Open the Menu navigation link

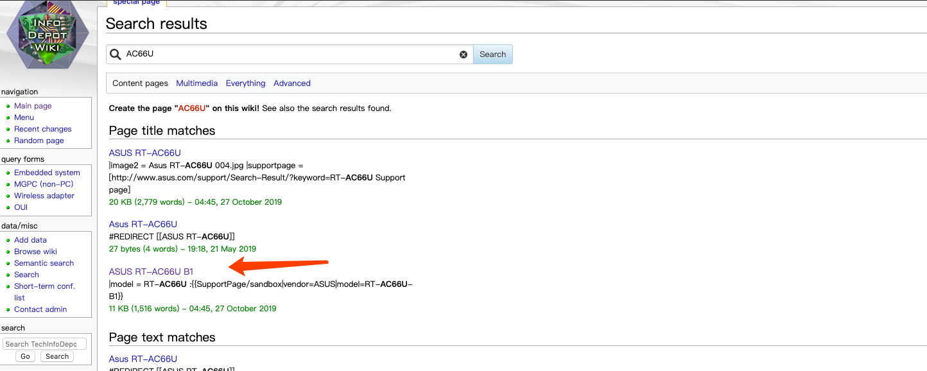tap(24, 117)
